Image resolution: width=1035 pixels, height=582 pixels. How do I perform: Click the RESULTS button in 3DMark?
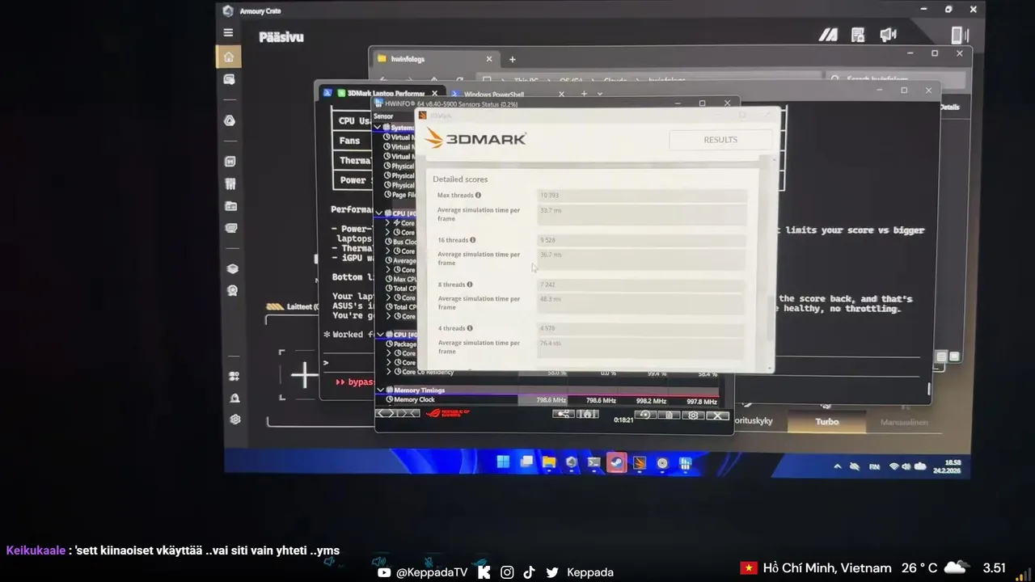click(720, 140)
